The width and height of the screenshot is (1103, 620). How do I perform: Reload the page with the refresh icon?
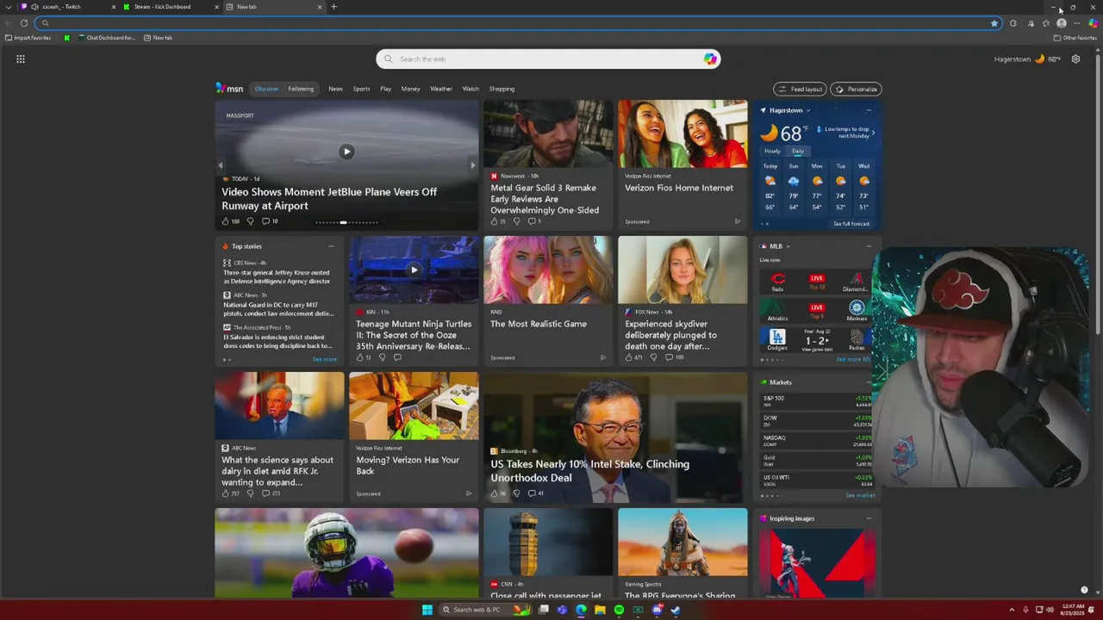[x=24, y=23]
